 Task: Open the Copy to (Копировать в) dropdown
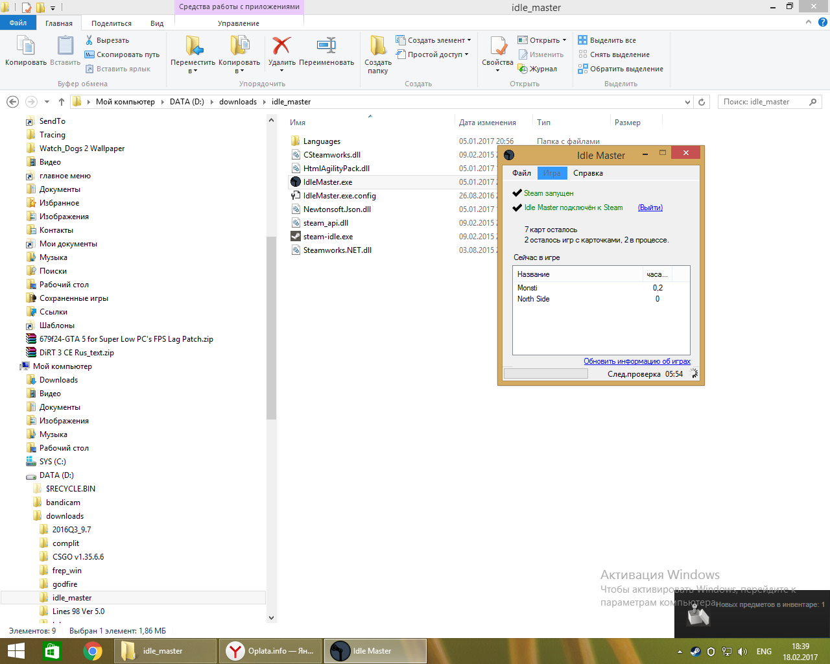coord(239,56)
